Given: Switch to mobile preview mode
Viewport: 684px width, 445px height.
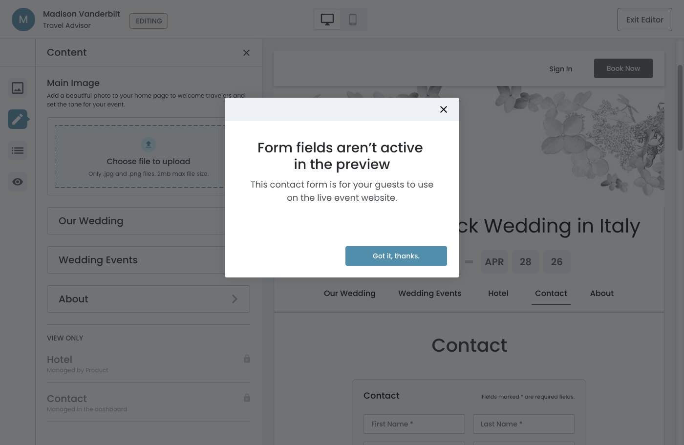Looking at the screenshot, I should click(353, 20).
